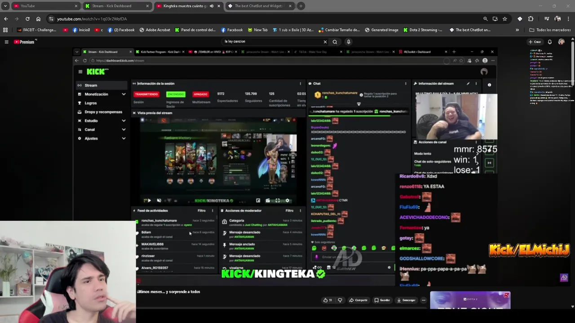The height and width of the screenshot is (323, 575).
Task: Switch to the YouTube tab
Action: [x=45, y=6]
